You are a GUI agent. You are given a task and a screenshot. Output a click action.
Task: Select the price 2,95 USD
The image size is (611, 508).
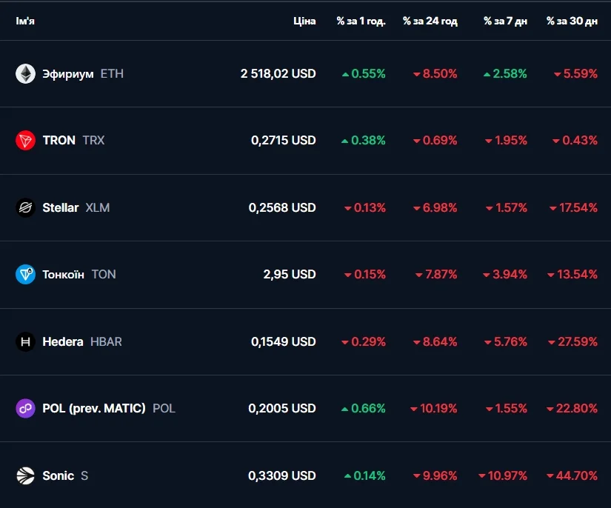click(290, 274)
